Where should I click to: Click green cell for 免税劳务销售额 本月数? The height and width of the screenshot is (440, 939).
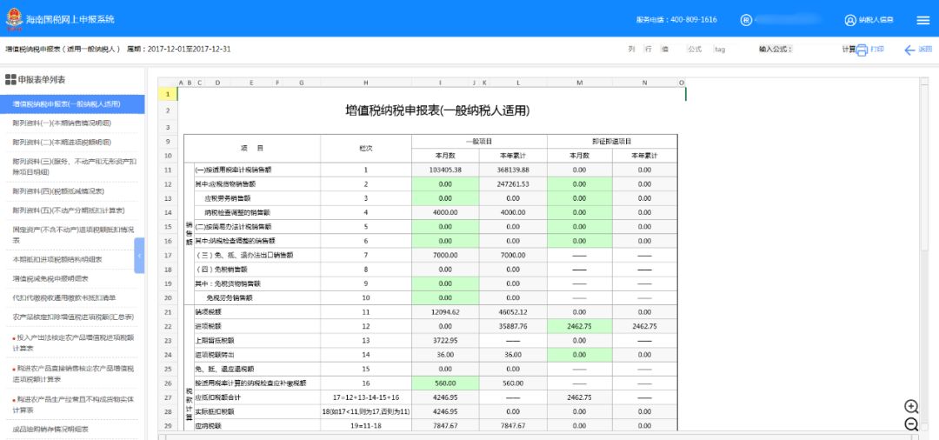pos(445,297)
